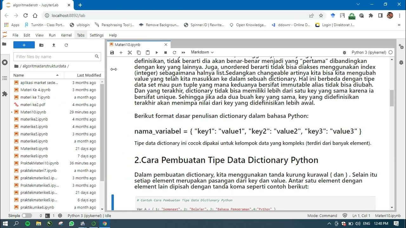The height and width of the screenshot is (228, 406).
Task: Open the Kernel menu
Action: [66, 35]
